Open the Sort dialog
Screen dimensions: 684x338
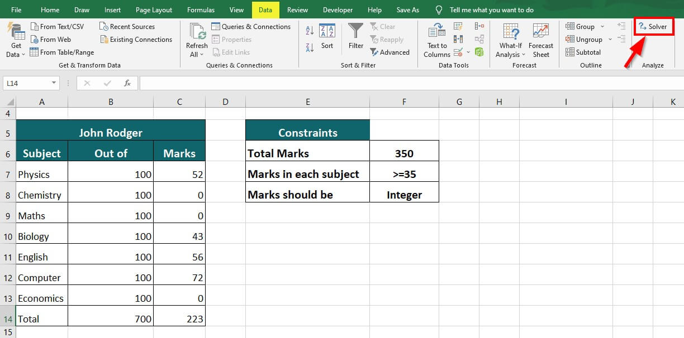[327, 36]
